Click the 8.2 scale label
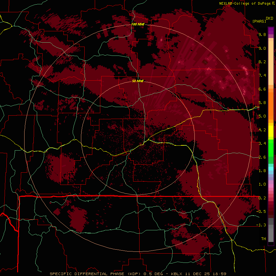The width and height of the screenshot is (276, 276). (262, 62)
